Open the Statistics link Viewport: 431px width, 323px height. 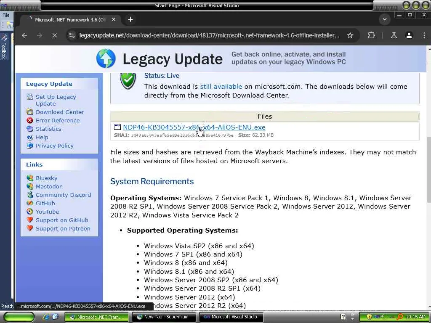pyautogui.click(x=48, y=129)
